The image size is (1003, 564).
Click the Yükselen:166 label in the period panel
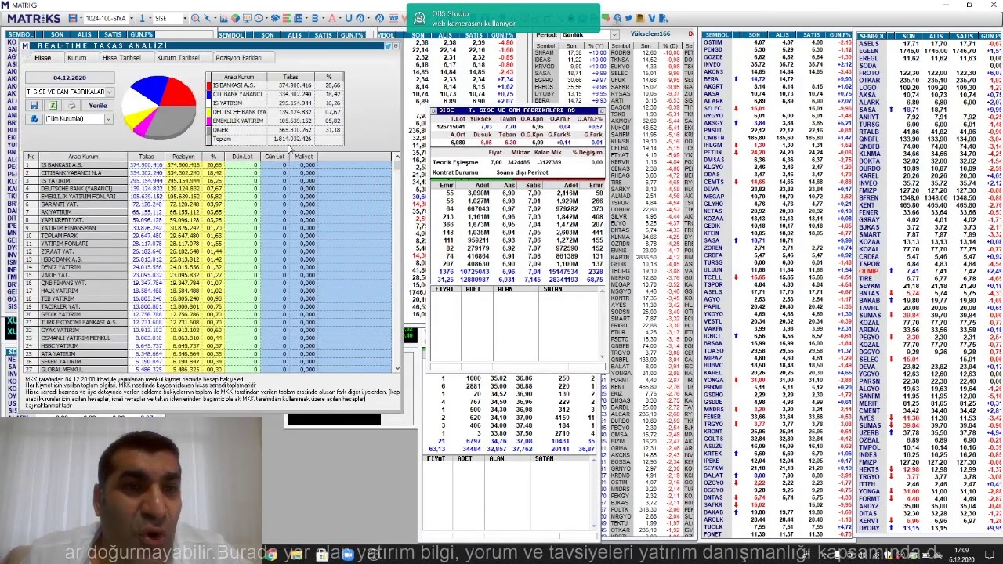pyautogui.click(x=650, y=34)
